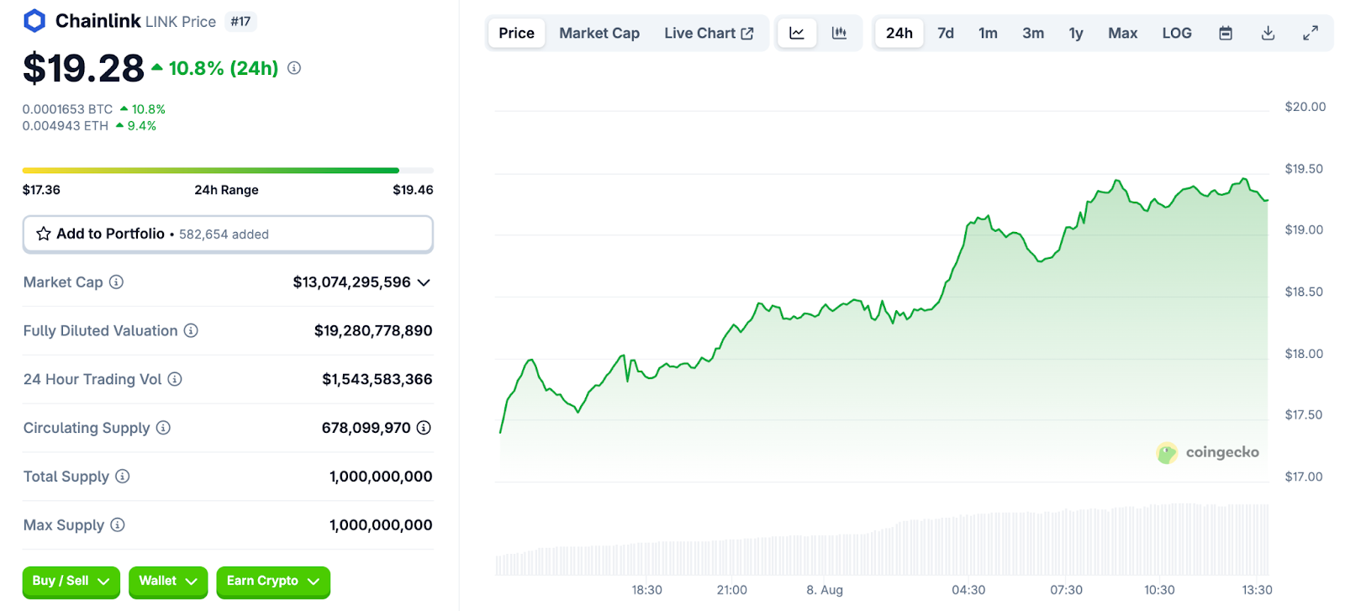The width and height of the screenshot is (1345, 611).
Task: Switch to the Market Cap tab
Action: (599, 34)
